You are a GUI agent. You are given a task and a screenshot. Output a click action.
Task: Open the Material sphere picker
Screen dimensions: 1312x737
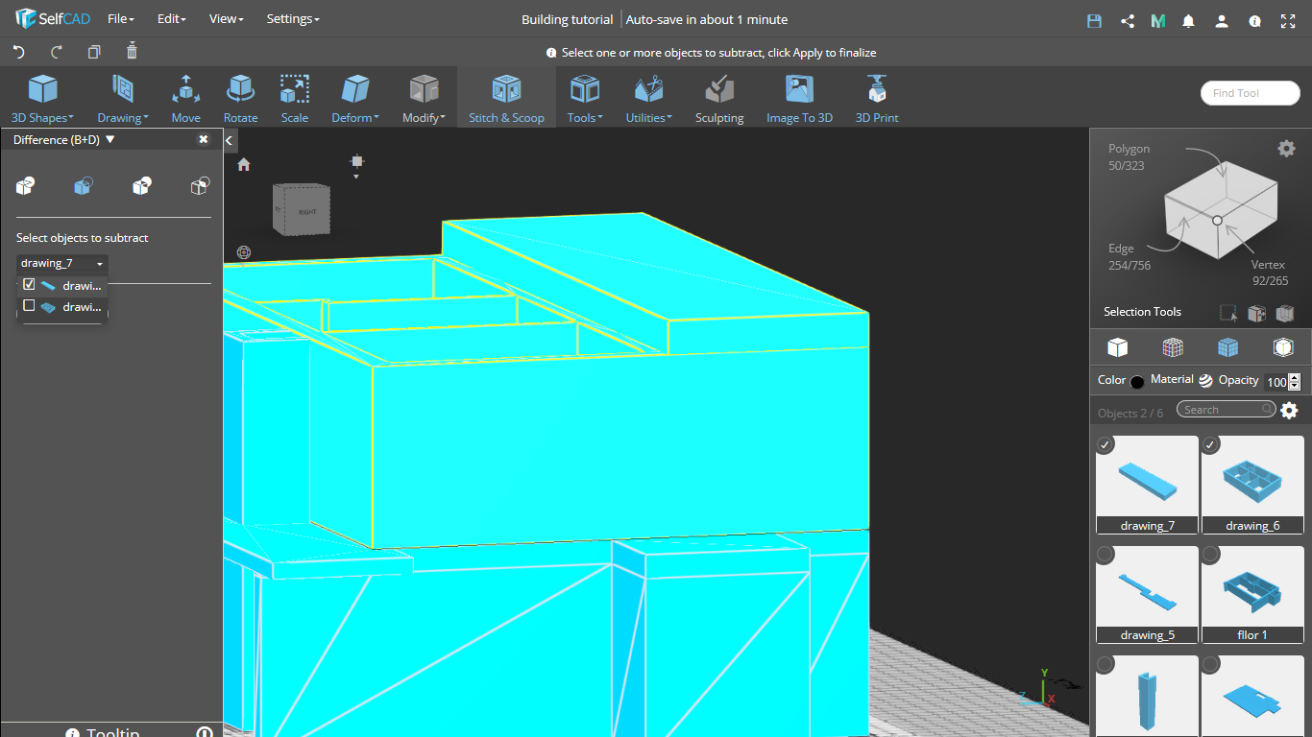coord(1205,380)
